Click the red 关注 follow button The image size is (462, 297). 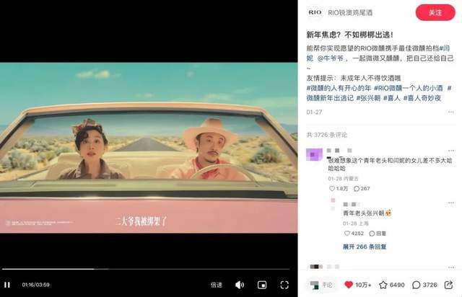coord(435,13)
